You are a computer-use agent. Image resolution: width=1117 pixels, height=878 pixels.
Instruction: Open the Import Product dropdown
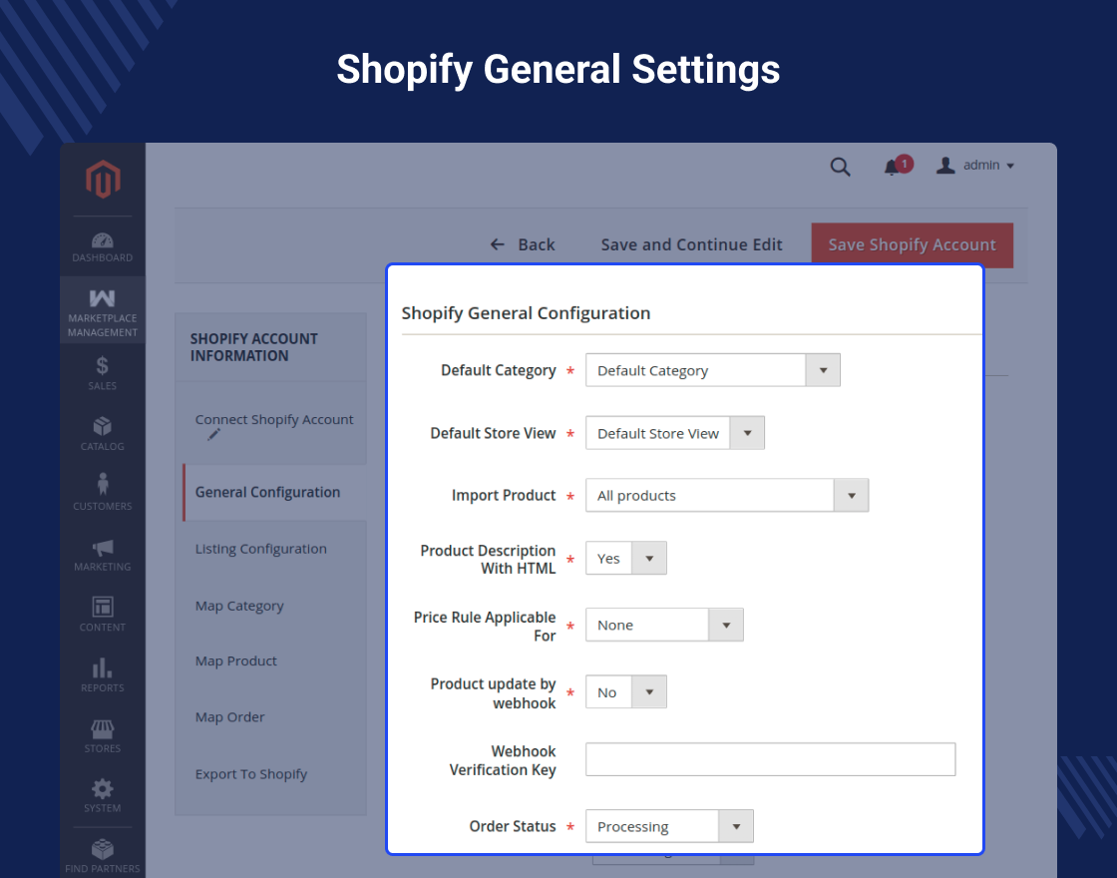[727, 495]
